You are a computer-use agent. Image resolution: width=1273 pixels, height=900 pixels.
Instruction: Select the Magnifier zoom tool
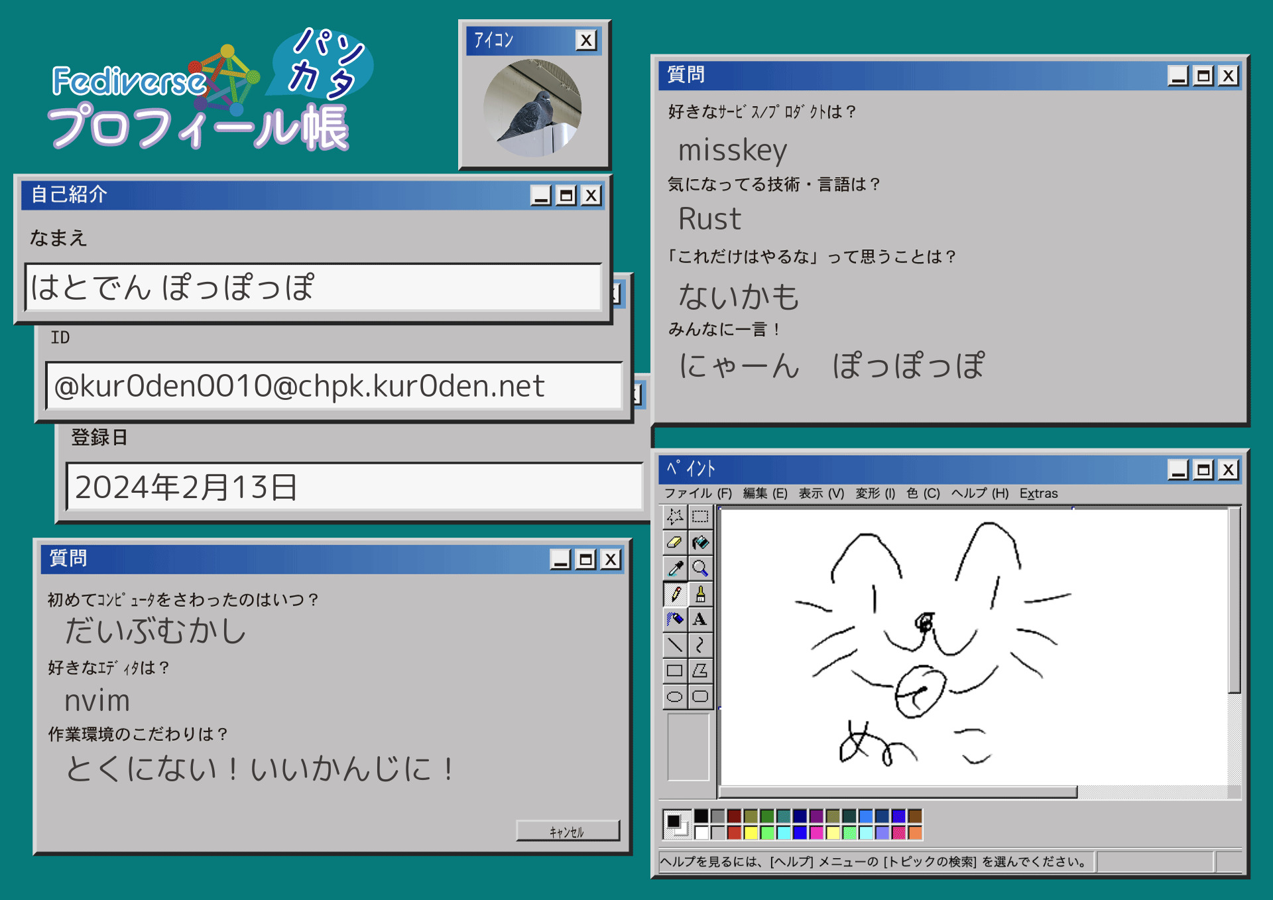(700, 568)
